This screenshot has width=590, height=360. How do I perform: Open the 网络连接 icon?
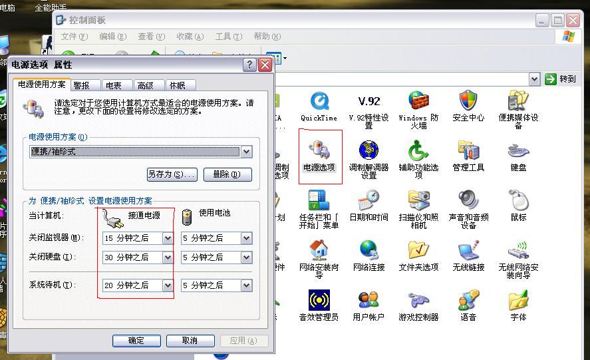pyautogui.click(x=369, y=252)
